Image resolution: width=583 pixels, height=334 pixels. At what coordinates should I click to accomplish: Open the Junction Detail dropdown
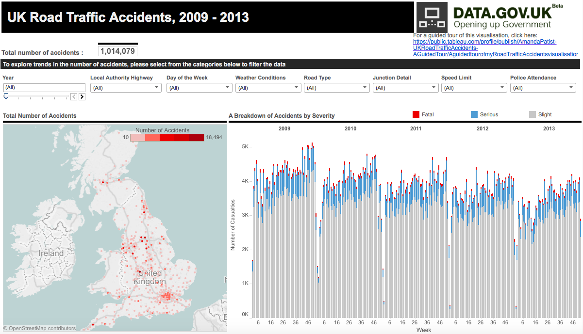[x=405, y=88]
